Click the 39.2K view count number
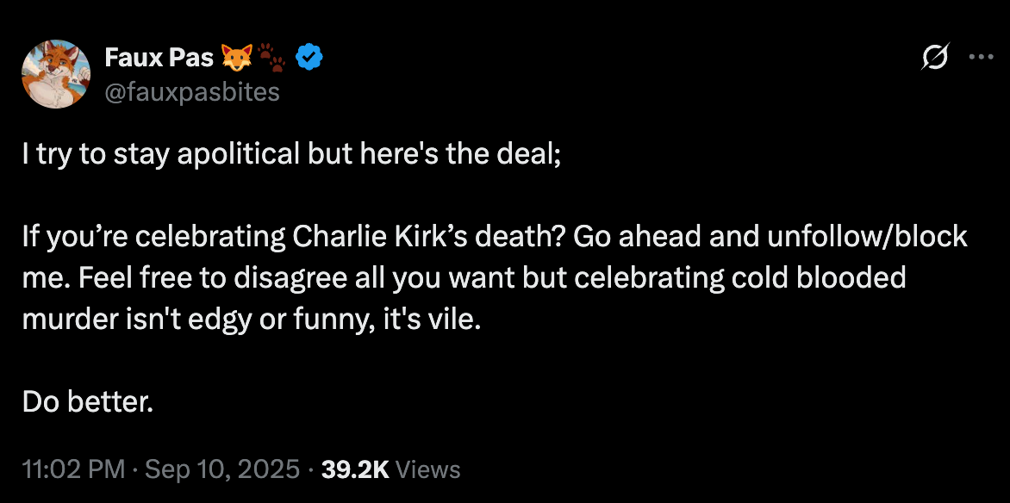1010x503 pixels. 355,469
